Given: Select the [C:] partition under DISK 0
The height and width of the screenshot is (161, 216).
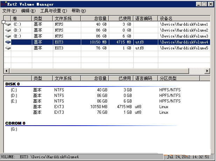Looking at the screenshot, I should [x=14, y=90].
